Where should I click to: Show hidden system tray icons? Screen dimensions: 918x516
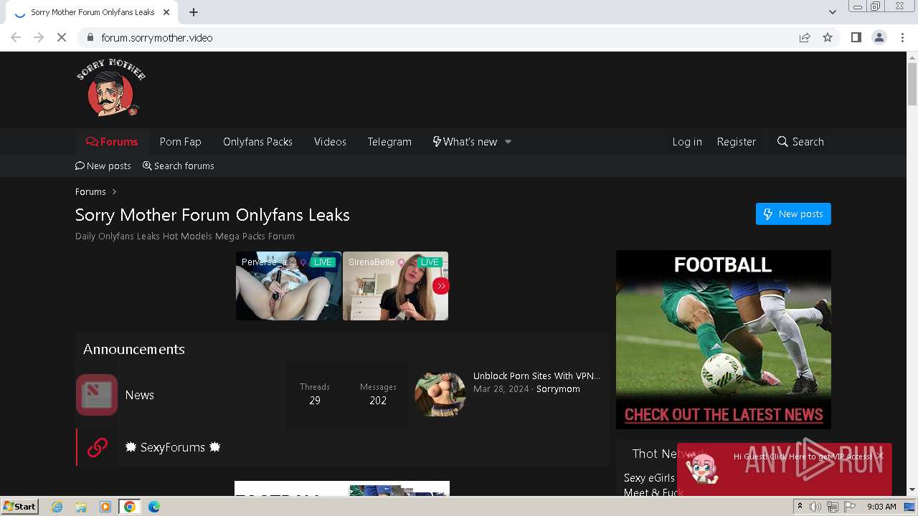point(800,507)
